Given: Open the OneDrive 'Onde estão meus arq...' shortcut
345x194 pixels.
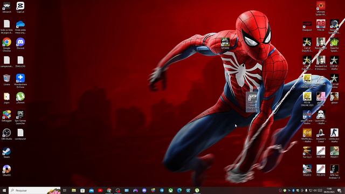Looking at the screenshot, I should click(20, 26).
